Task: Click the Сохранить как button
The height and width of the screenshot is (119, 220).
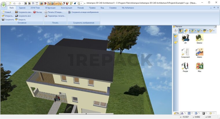Action: click(24, 12)
